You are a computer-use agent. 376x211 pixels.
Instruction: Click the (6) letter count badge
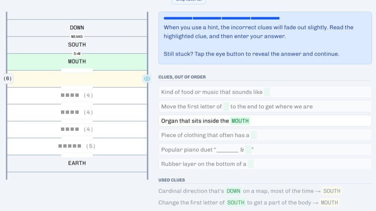(8, 79)
